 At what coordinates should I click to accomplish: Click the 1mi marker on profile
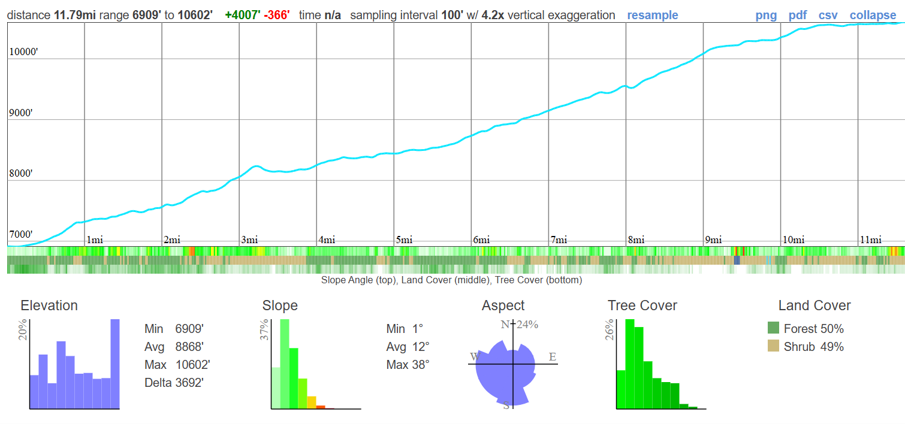[95, 240]
